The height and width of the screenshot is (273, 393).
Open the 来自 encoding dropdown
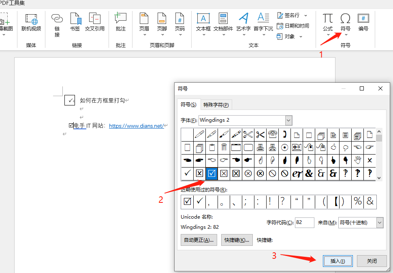pyautogui.click(x=379, y=222)
